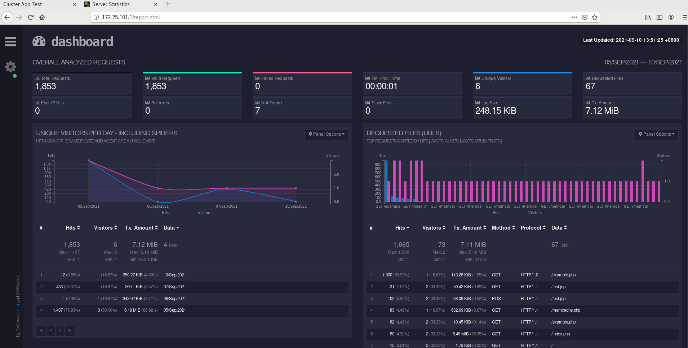This screenshot has width=688, height=348.
Task: Select the POST /test.jsp row
Action: [522, 299]
